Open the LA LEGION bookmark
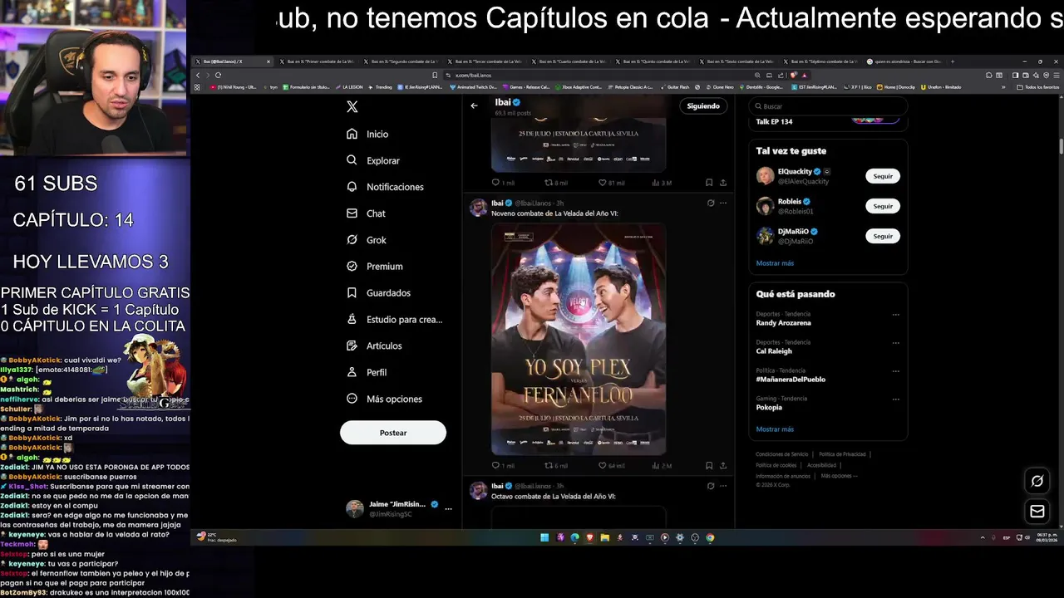Image resolution: width=1064 pixels, height=598 pixels. tap(348, 87)
